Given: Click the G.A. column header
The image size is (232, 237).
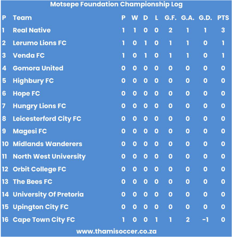Looking at the screenshot, I should point(188,18).
